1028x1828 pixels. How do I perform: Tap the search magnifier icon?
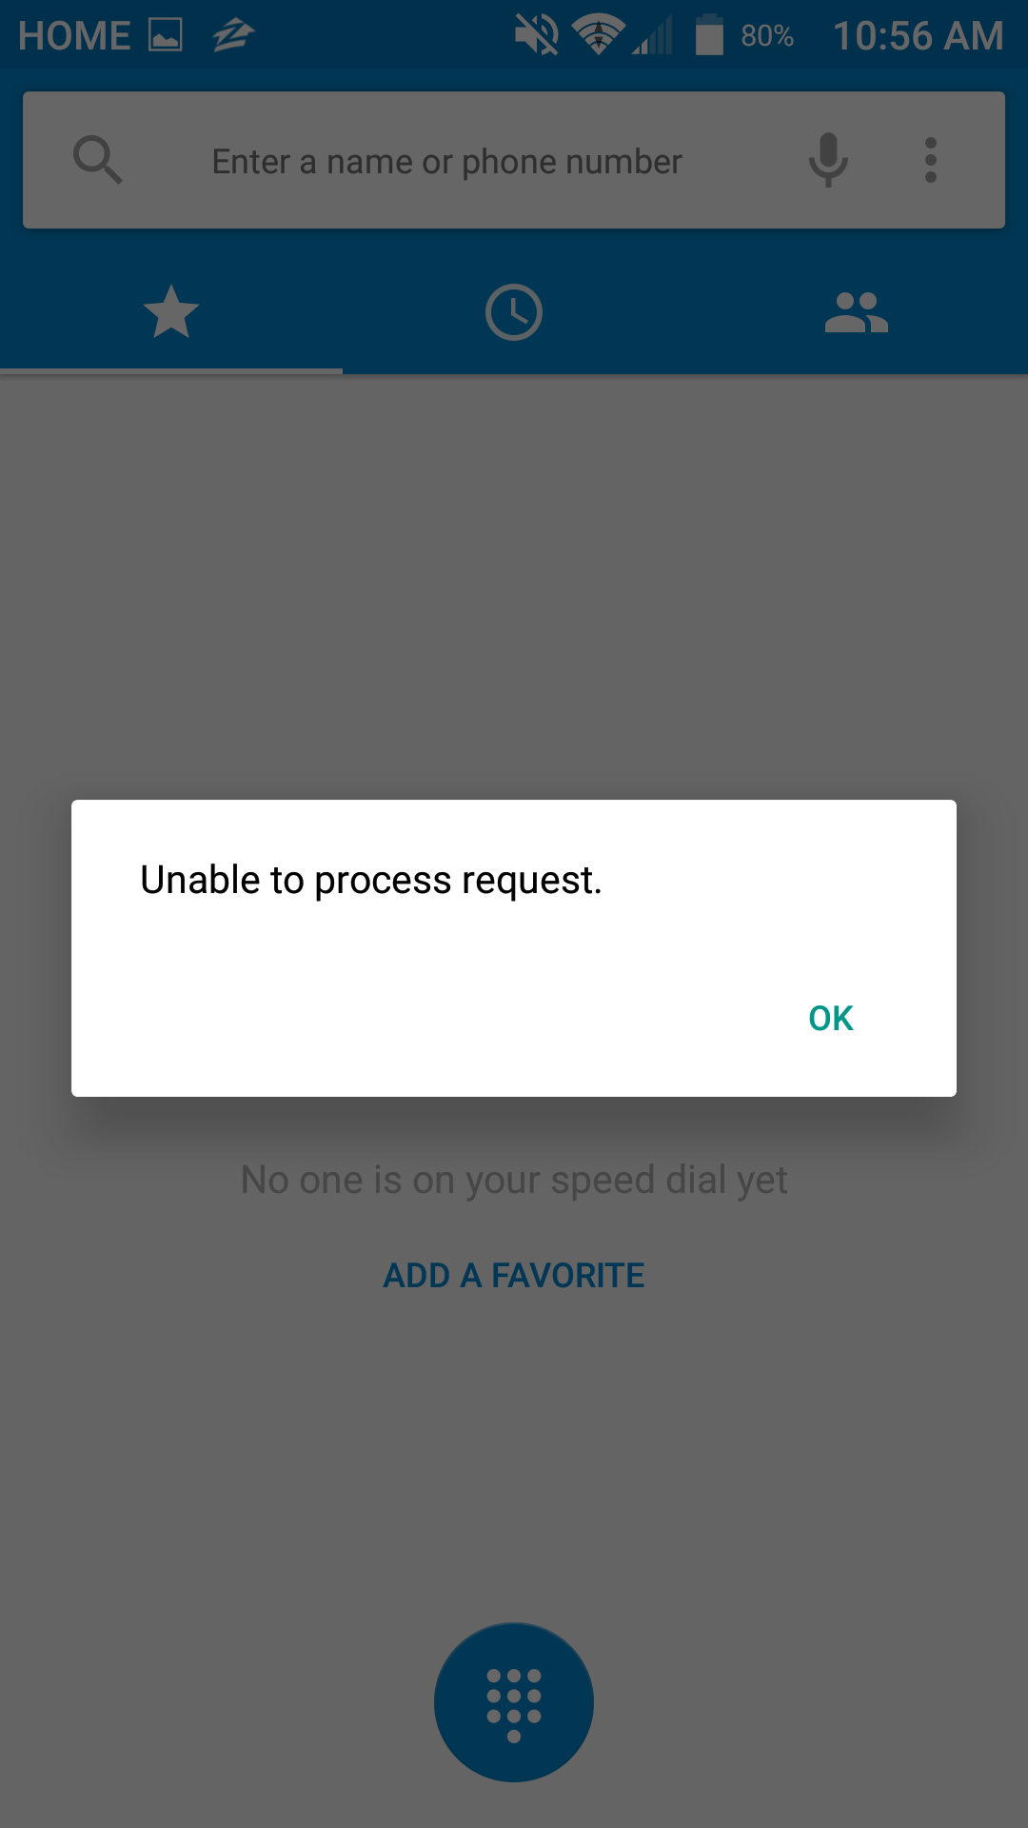pos(97,160)
